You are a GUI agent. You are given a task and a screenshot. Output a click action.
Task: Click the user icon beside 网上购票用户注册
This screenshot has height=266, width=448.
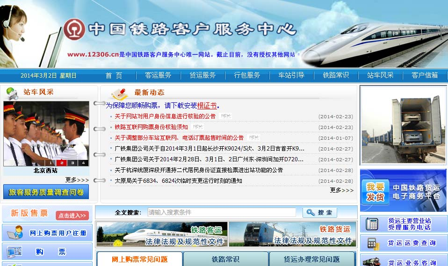pos(15,232)
